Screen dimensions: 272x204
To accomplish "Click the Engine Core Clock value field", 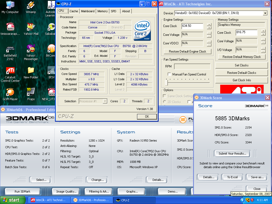I will (192, 26).
